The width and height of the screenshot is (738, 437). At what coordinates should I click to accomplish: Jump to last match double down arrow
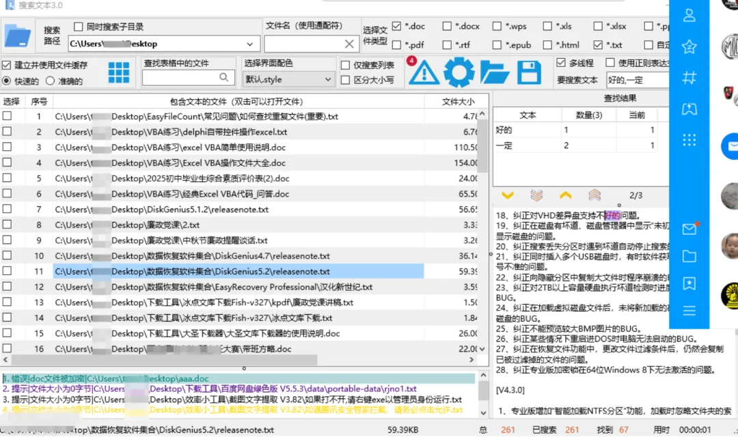536,195
